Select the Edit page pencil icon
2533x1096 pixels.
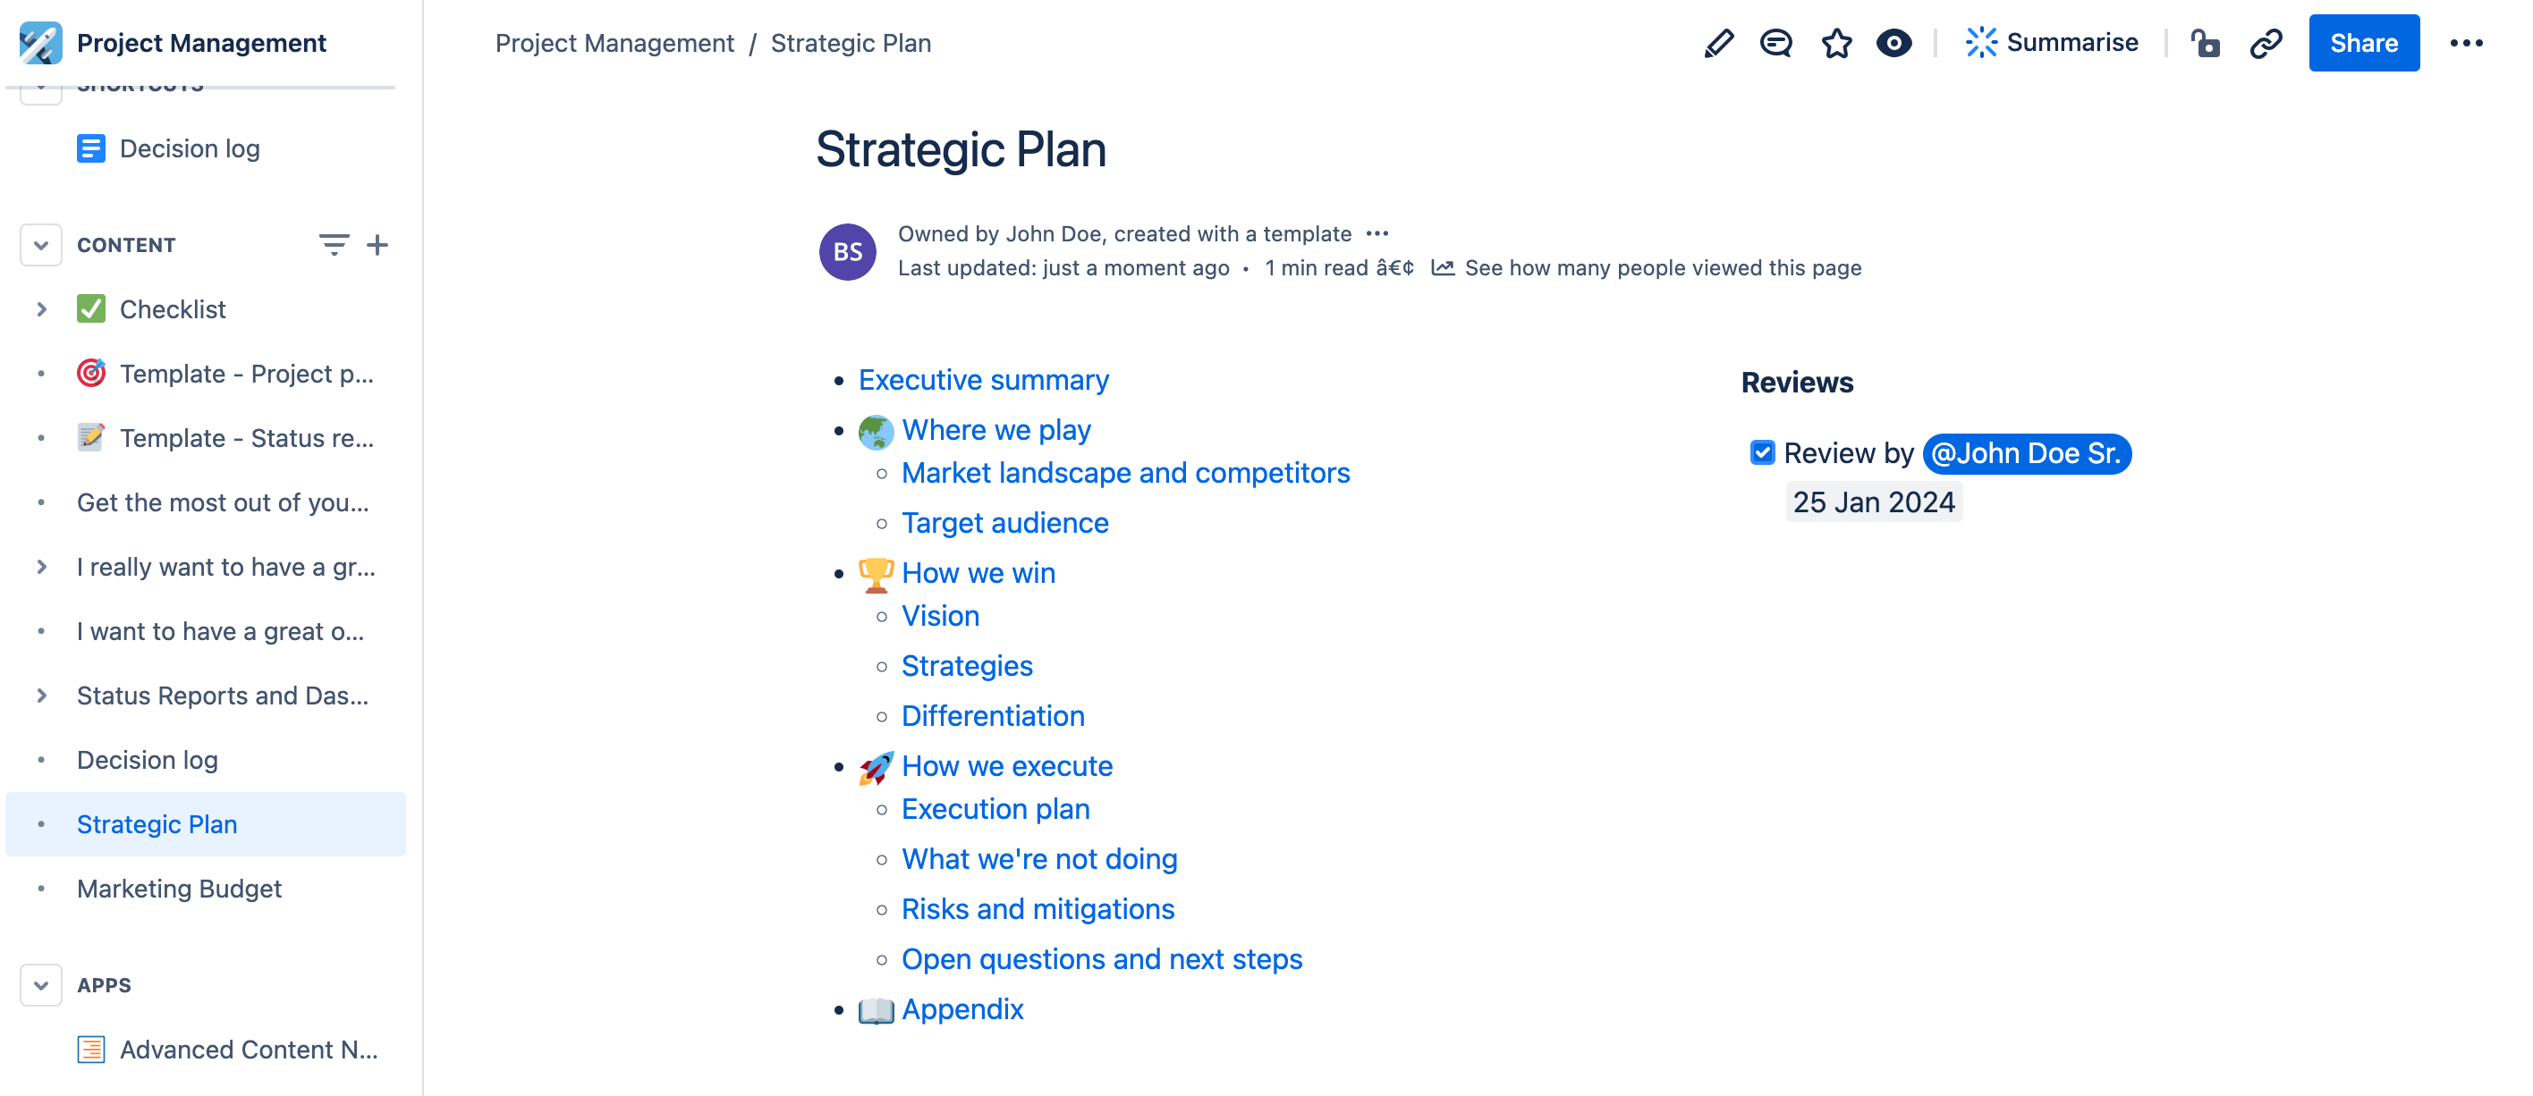click(1718, 42)
